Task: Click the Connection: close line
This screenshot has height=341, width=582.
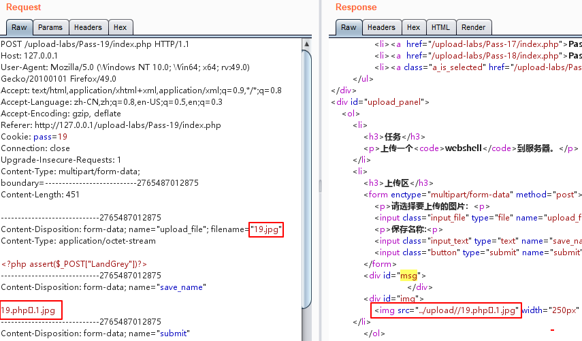Action: point(35,148)
